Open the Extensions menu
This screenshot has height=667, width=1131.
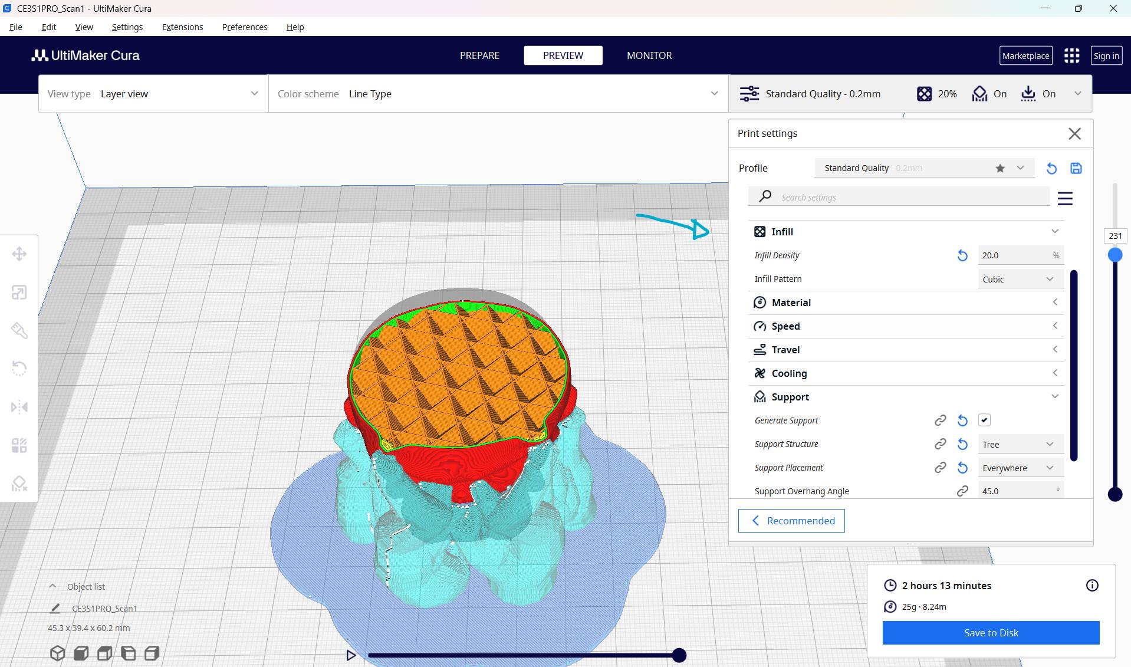point(183,27)
